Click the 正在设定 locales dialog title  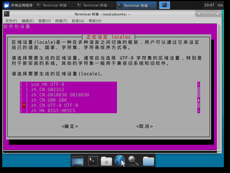pos(109,37)
